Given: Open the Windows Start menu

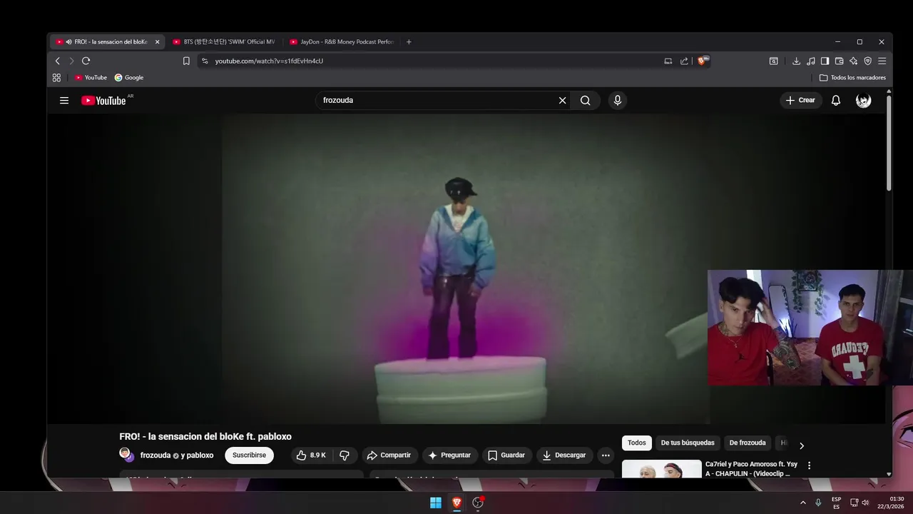Looking at the screenshot, I should pos(435,503).
